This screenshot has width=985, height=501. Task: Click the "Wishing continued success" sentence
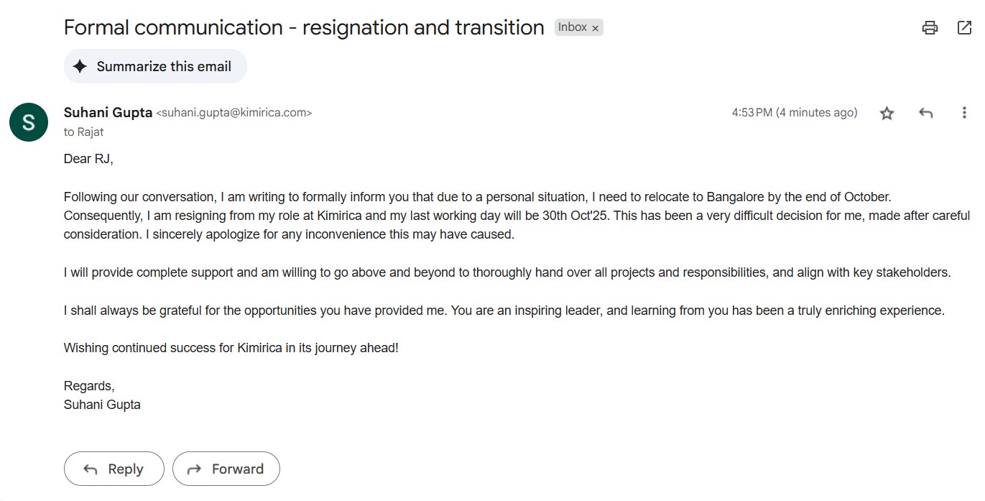[231, 348]
